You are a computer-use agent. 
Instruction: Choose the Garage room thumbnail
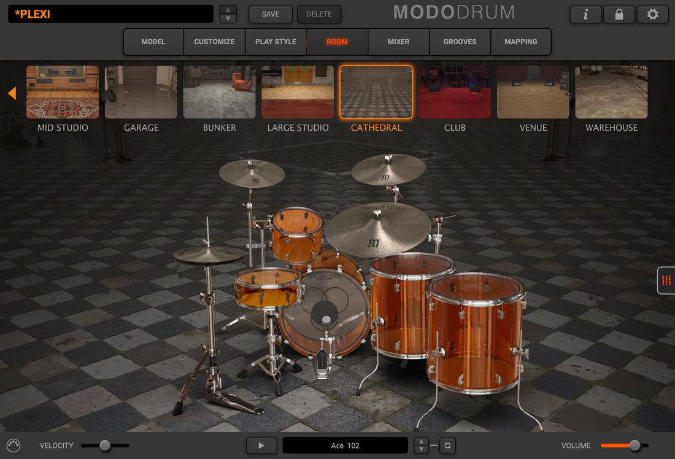coord(141,92)
